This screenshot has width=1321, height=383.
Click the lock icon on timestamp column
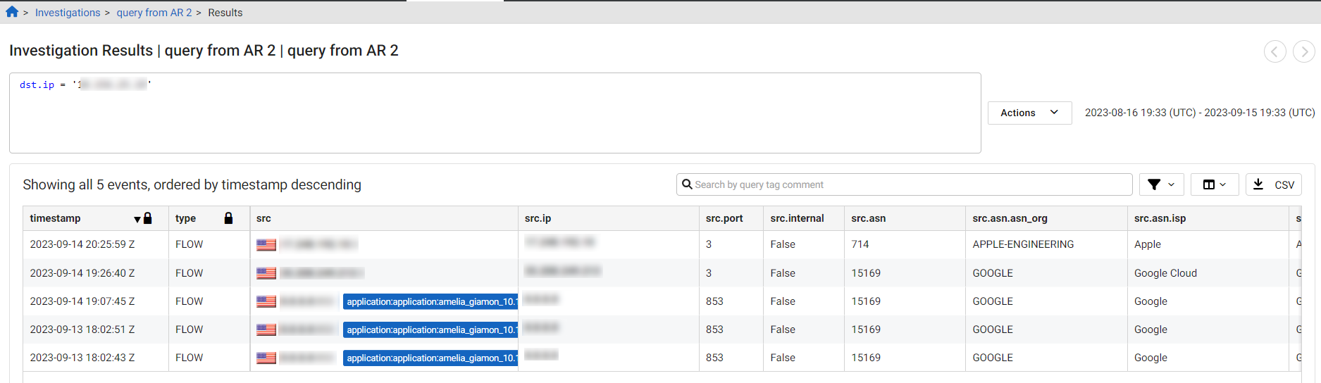tap(148, 218)
